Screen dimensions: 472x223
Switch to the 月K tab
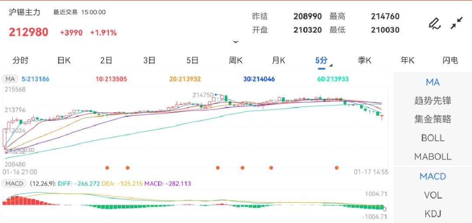pyautogui.click(x=278, y=60)
